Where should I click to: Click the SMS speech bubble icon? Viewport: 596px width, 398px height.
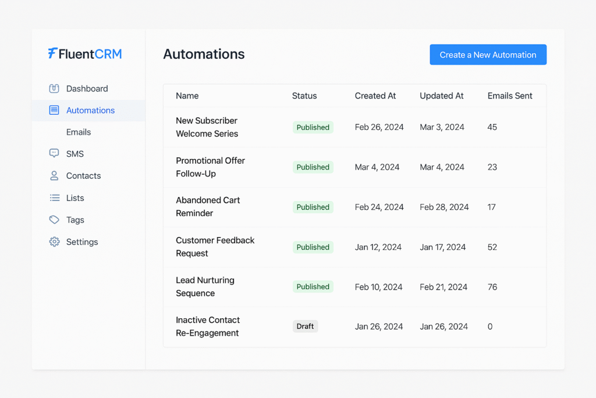(x=54, y=153)
